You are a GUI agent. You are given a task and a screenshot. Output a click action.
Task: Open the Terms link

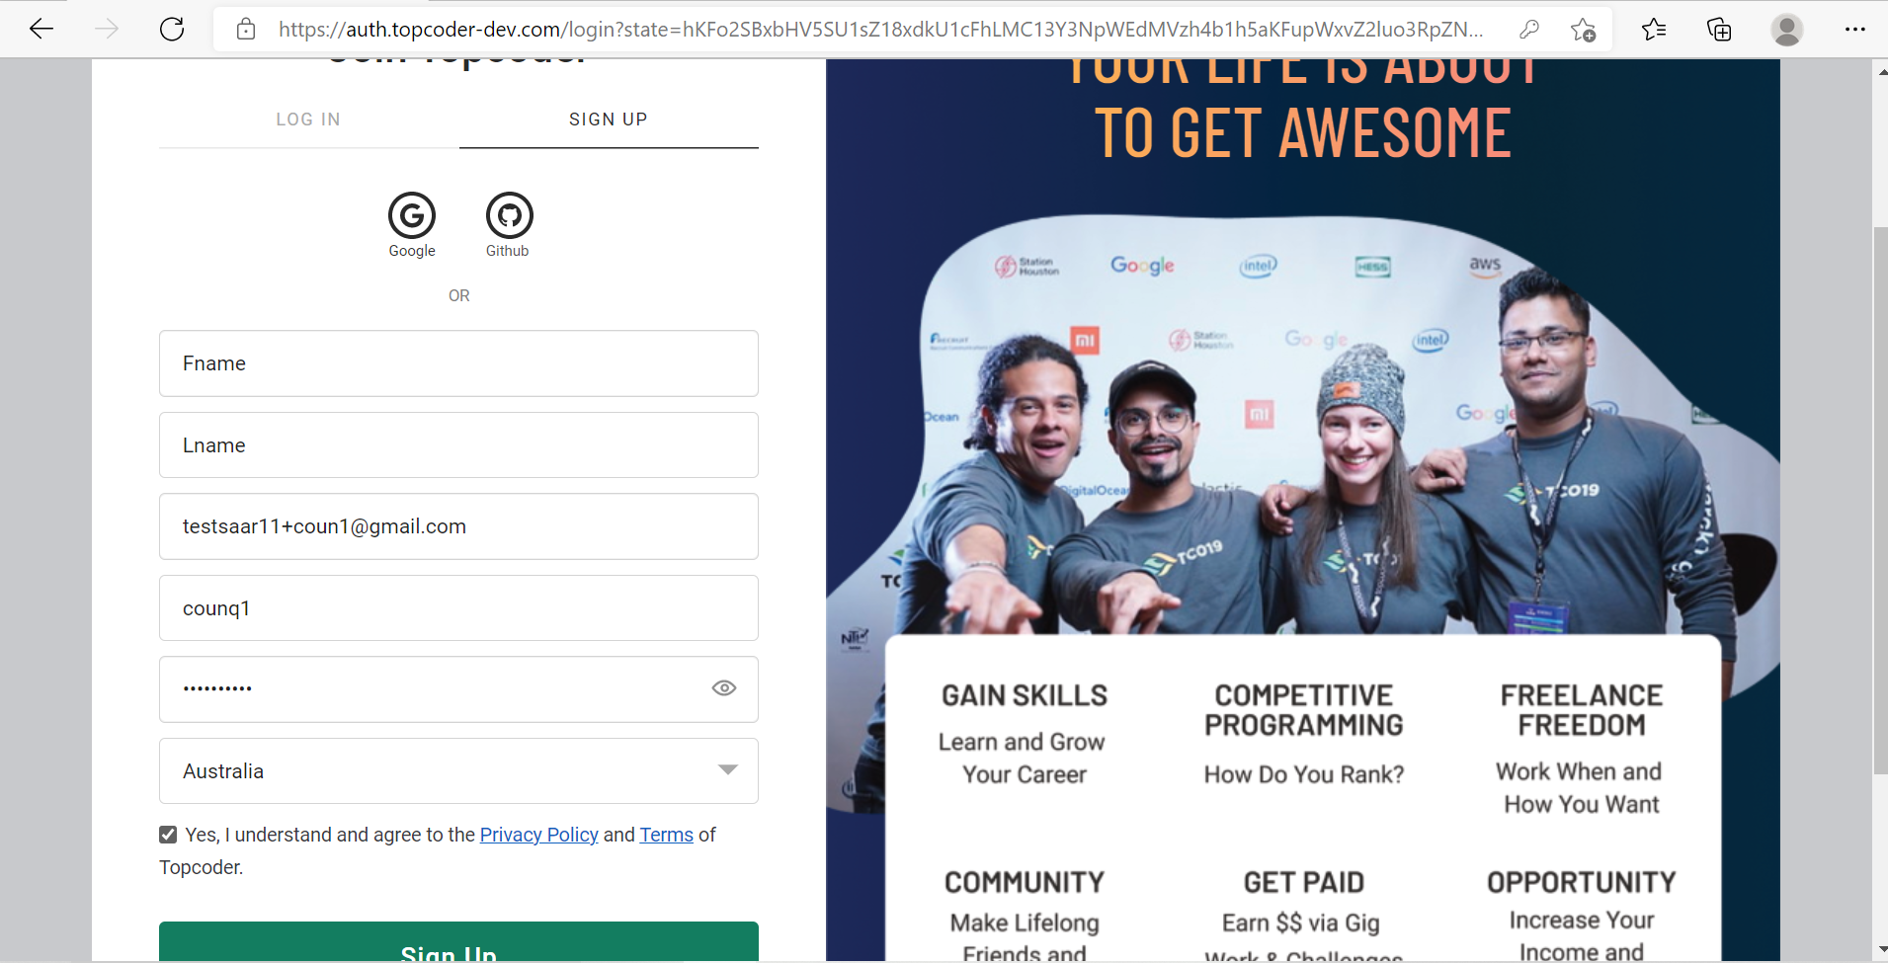click(666, 835)
